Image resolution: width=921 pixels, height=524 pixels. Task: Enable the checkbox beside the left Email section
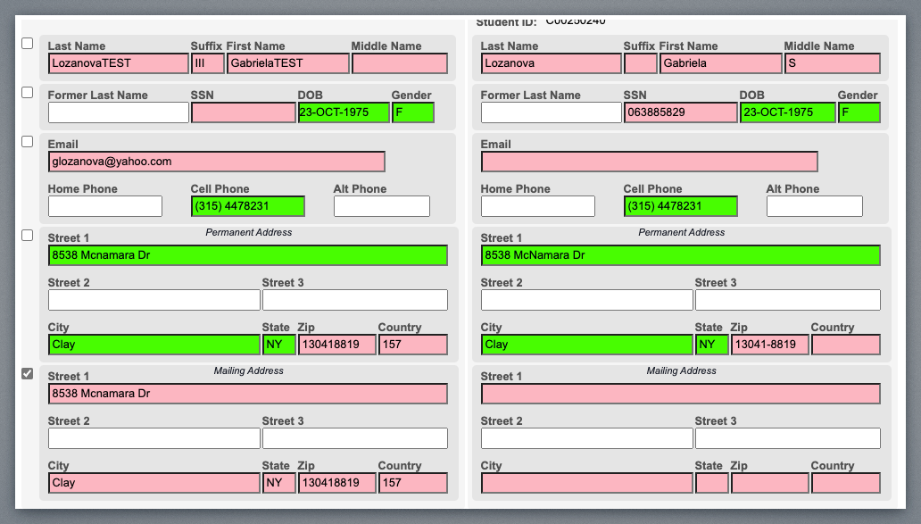point(27,142)
